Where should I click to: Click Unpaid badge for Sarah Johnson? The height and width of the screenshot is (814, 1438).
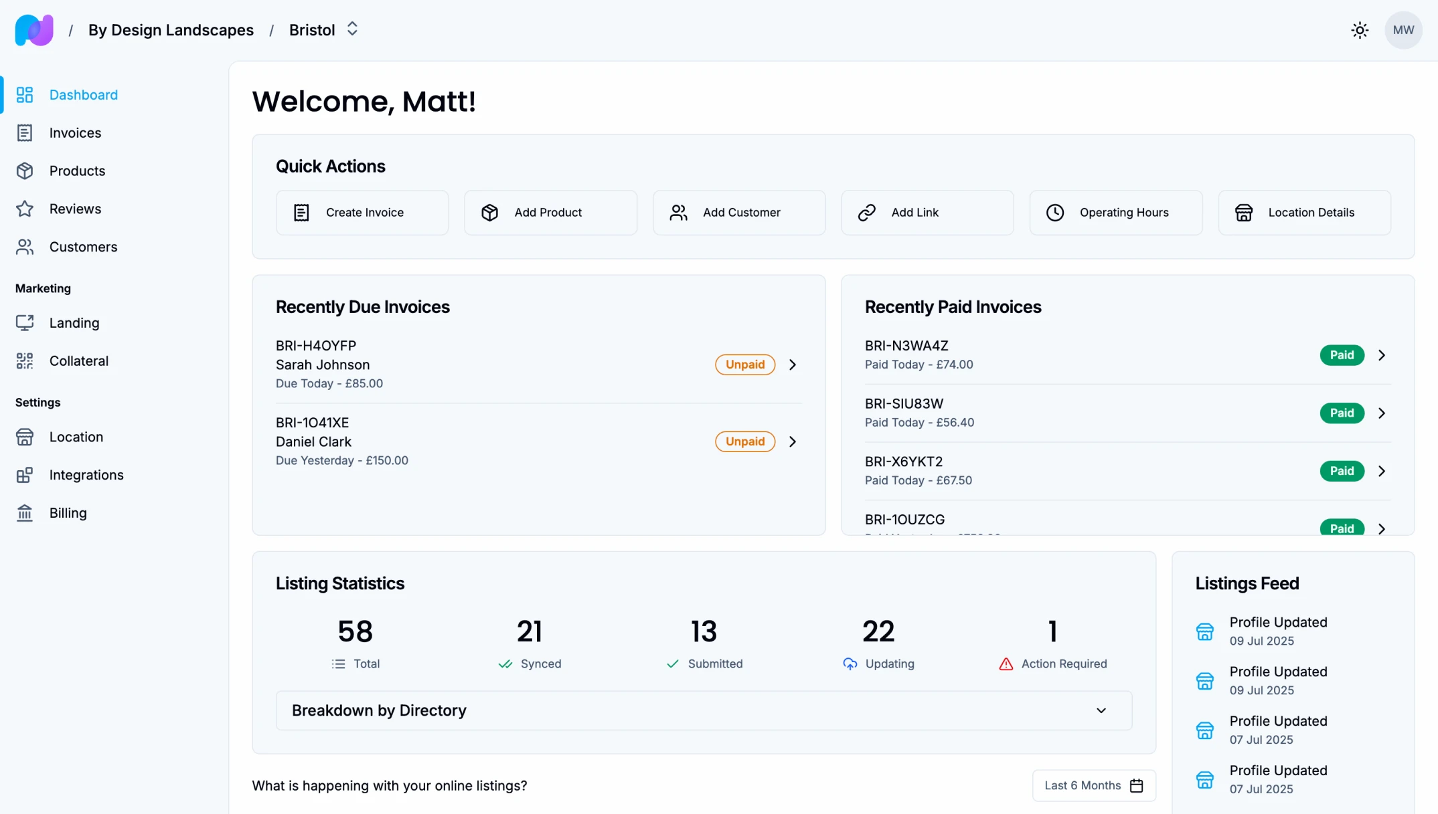pyautogui.click(x=745, y=365)
